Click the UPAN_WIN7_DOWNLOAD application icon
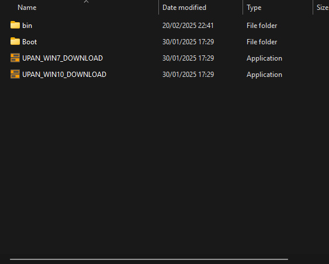Image resolution: width=329 pixels, height=264 pixels. (15, 58)
